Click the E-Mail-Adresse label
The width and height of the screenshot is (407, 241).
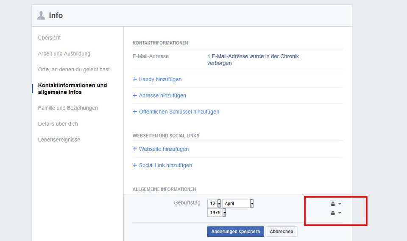(151, 56)
